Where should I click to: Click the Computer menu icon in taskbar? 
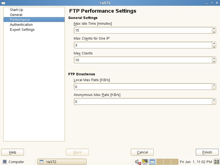click(x=5, y=162)
